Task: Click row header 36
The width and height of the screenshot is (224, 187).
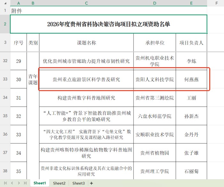Action: pos(5,134)
